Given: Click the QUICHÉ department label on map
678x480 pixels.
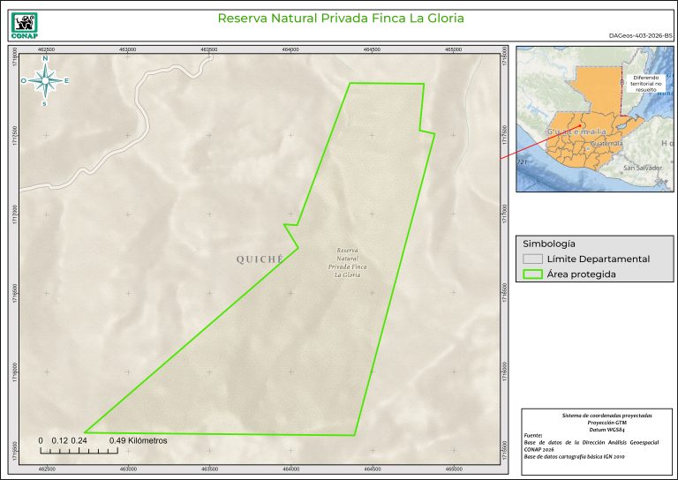Looking at the screenshot, I should coord(260,259).
